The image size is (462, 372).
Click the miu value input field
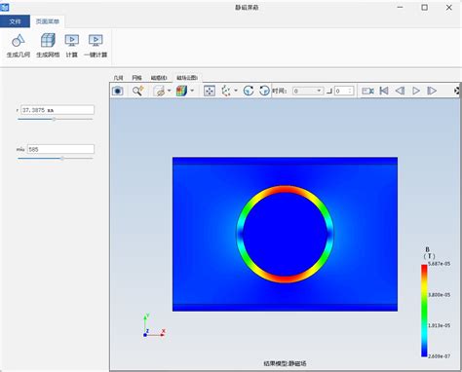coord(60,149)
